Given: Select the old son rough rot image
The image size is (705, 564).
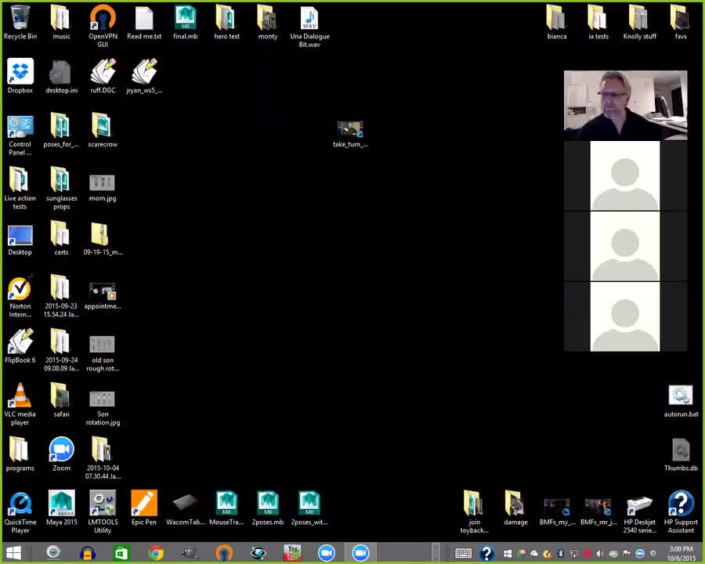Looking at the screenshot, I should [x=103, y=353].
